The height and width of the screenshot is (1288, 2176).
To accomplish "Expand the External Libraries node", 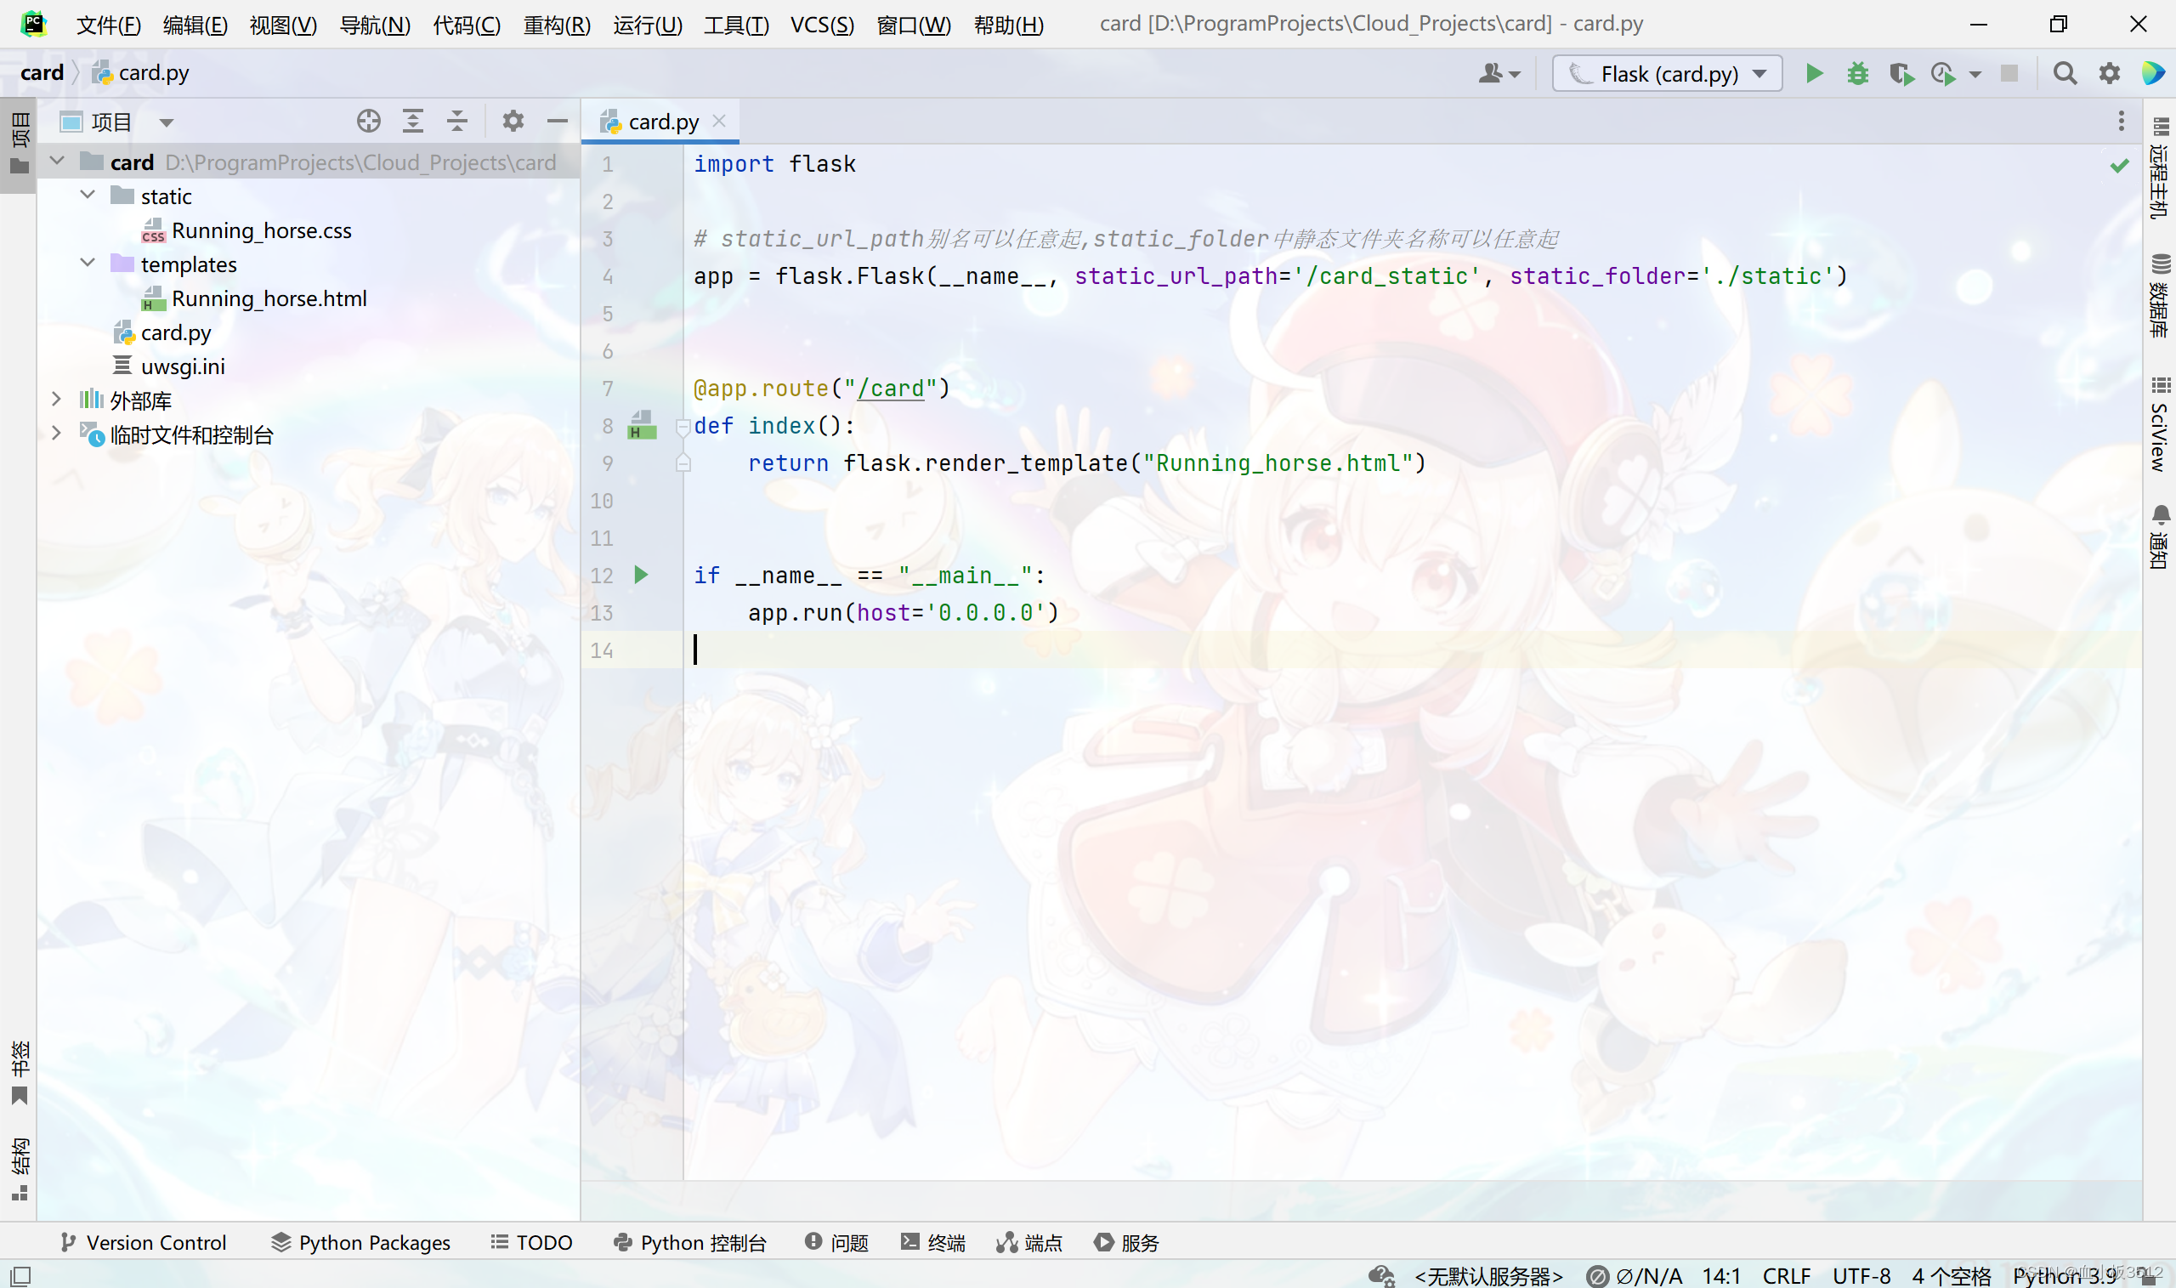I will coord(56,400).
